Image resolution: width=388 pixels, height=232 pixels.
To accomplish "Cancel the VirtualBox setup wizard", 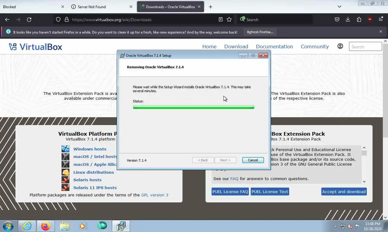I will 253,160.
